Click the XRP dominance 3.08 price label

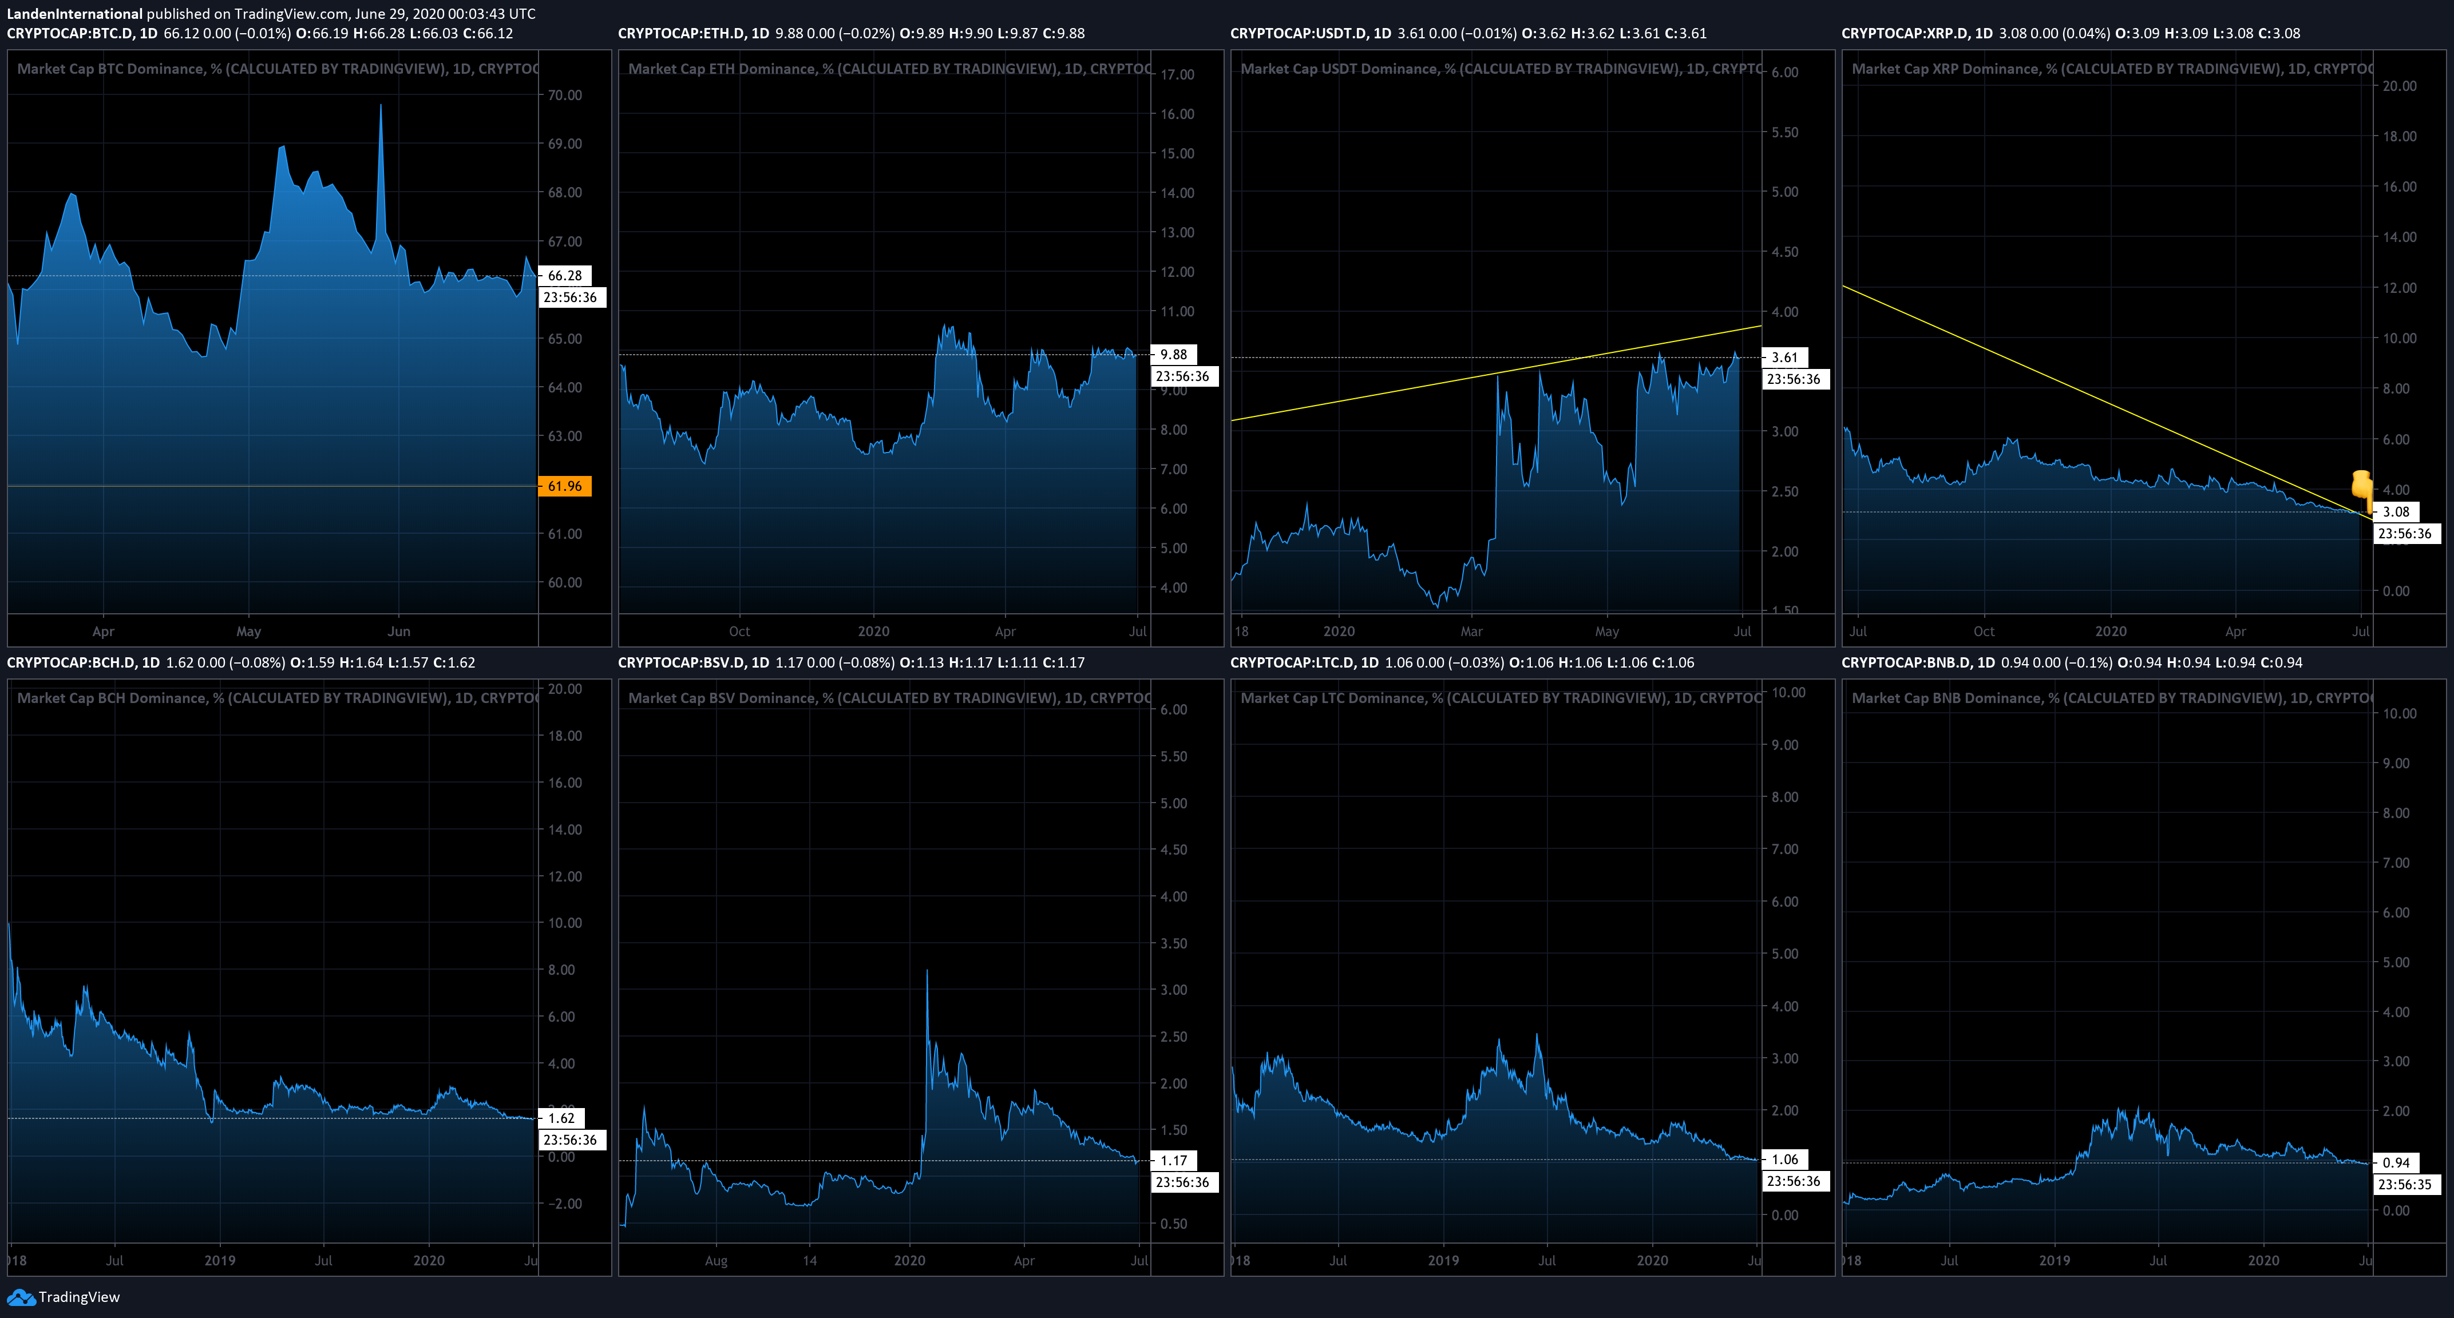coord(2397,511)
